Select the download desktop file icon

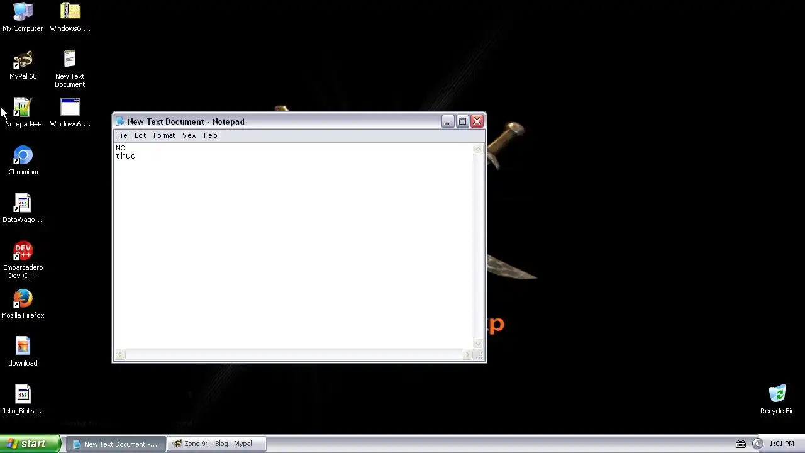coord(23,352)
